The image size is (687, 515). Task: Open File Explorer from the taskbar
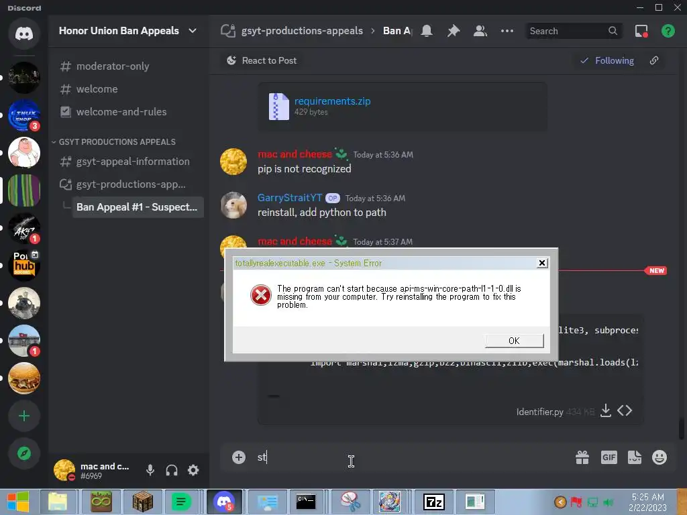[x=58, y=502]
